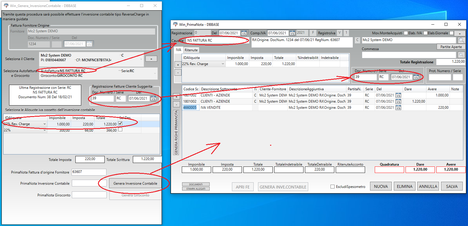The width and height of the screenshot is (468, 226).
Task: Click Win_Genera_InversioneContabile window title icon
Action: 6,6
